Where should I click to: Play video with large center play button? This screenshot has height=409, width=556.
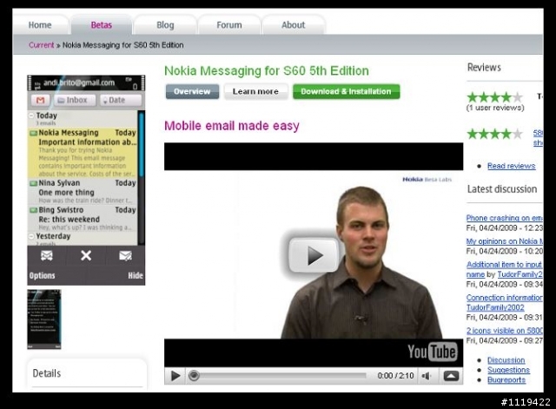click(314, 255)
